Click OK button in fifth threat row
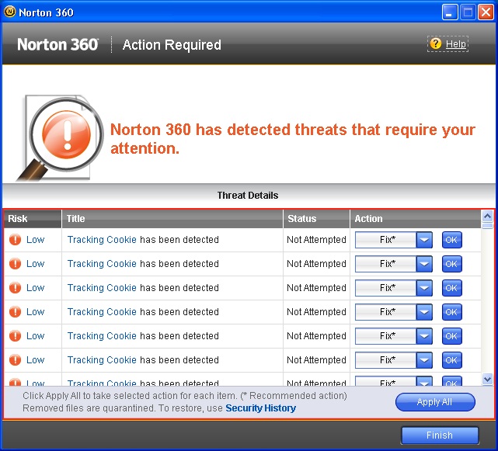The height and width of the screenshot is (451, 498). [x=451, y=336]
